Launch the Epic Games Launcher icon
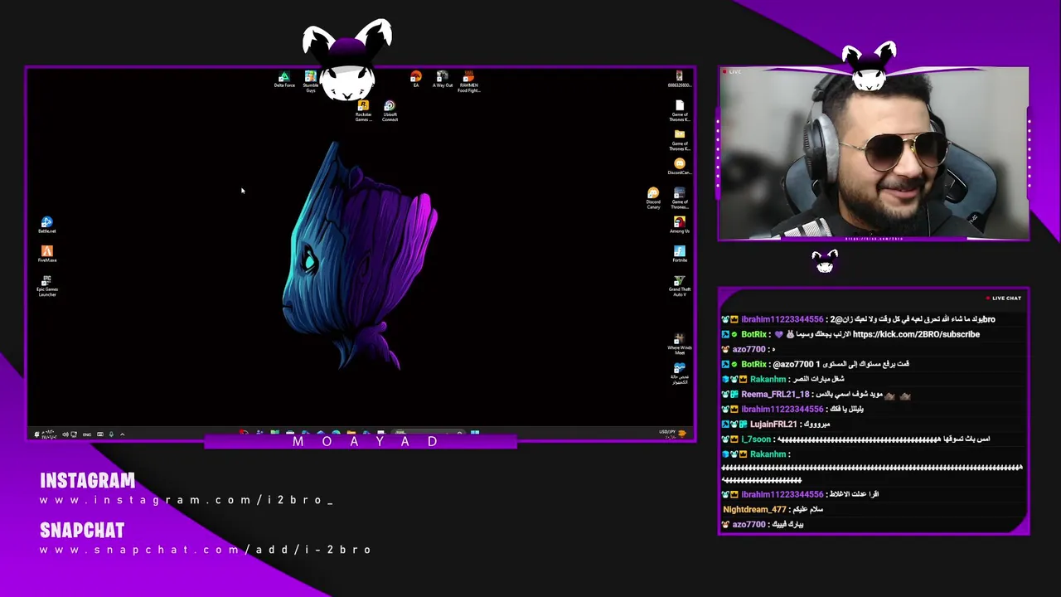The width and height of the screenshot is (1061, 597). 47,286
